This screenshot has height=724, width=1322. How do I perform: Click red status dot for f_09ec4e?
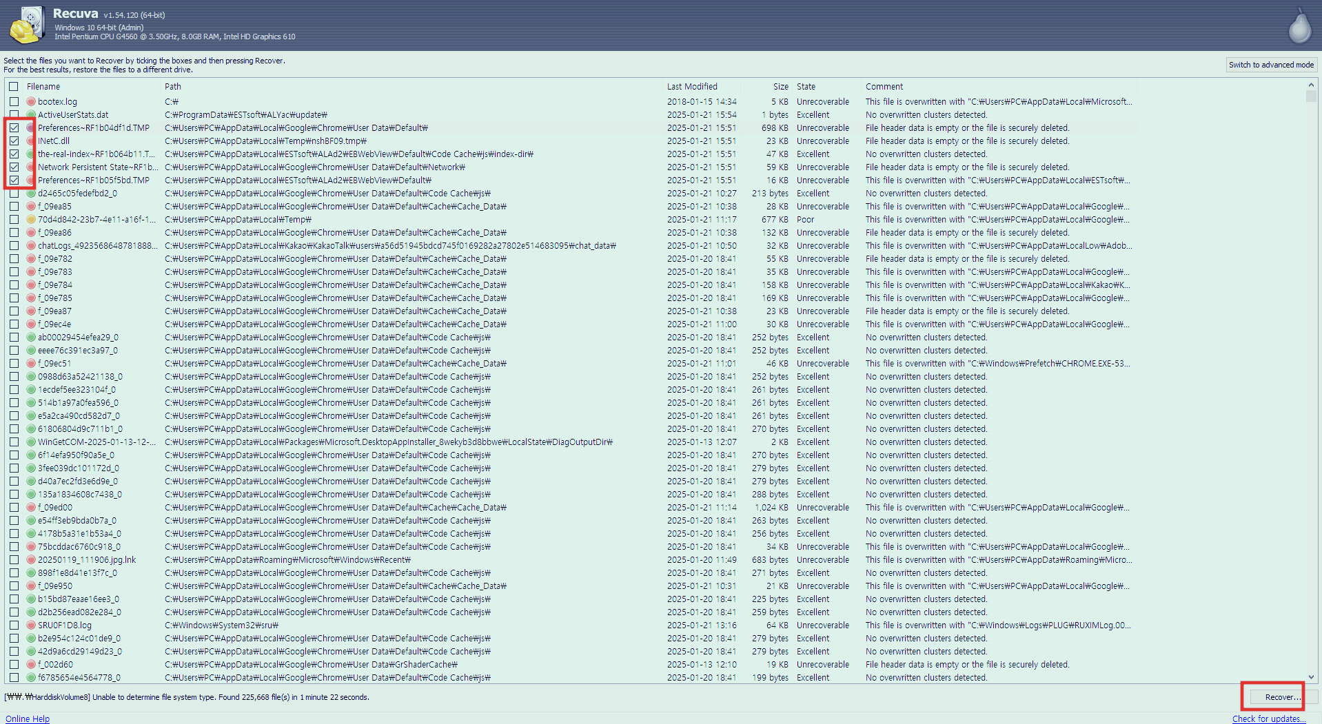tap(31, 324)
